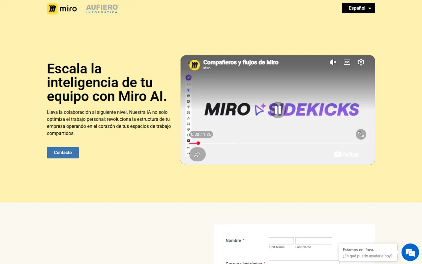Open the video title 'Compañeros y flujos de Miro'
The image size is (422, 264).
pyautogui.click(x=241, y=62)
